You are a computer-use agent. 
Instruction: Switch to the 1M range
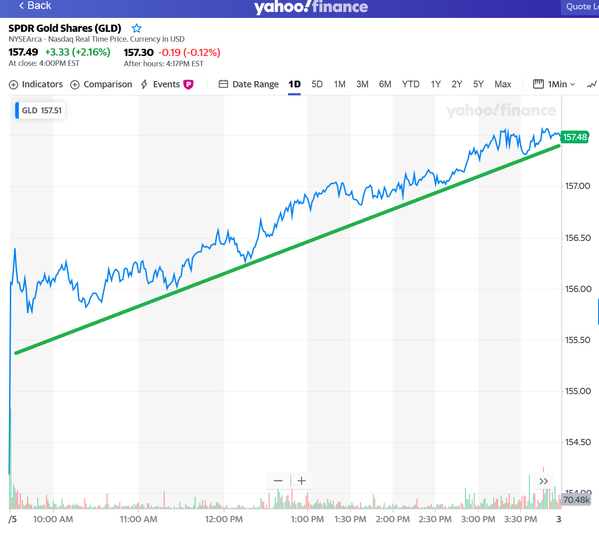click(340, 84)
